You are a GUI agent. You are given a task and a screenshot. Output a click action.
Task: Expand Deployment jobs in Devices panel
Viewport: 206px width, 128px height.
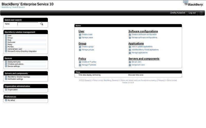6,62
